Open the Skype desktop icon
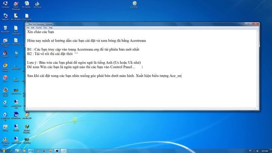Image resolution: width=272 pixels, height=153 pixels. click(x=5, y=103)
